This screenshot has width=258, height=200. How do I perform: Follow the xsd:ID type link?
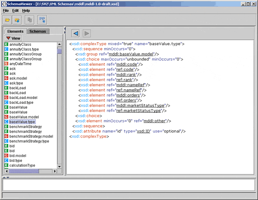[x=144, y=131]
